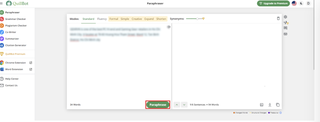This screenshot has height=122, width=320.
Task: Select the Simple mode tab
Action: point(125,19)
